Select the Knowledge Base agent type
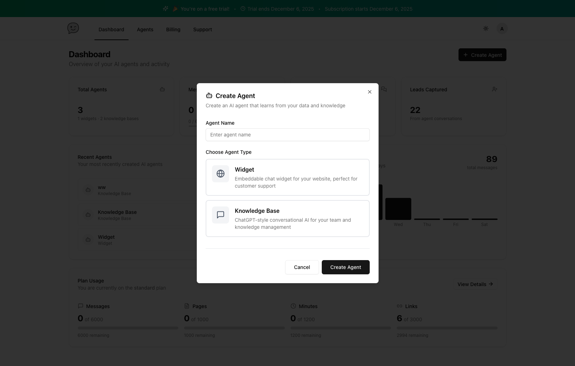Screen dimensions: 575x366 [x=287, y=219]
